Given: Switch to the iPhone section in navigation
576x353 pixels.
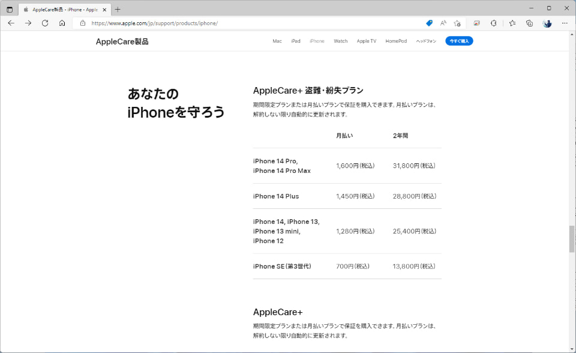Looking at the screenshot, I should tap(317, 41).
